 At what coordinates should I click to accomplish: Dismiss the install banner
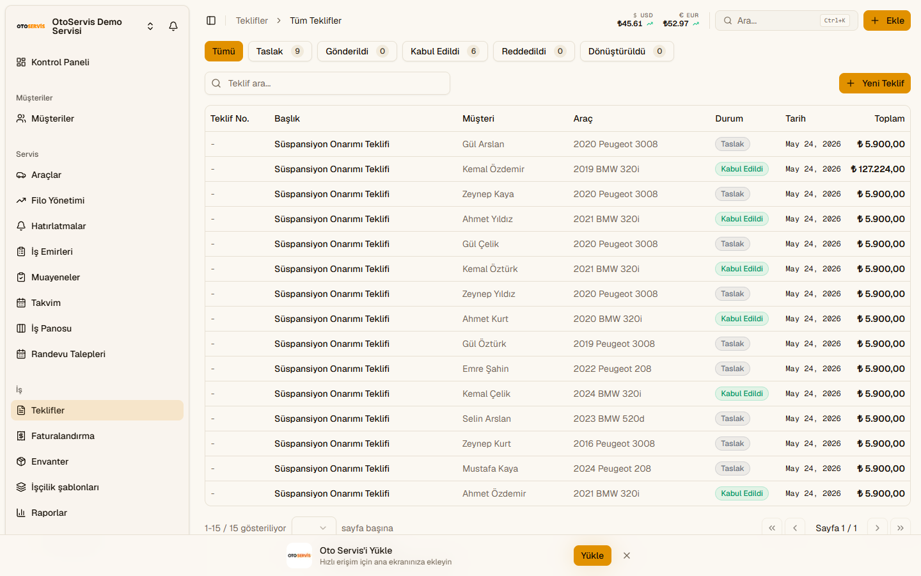(x=627, y=556)
